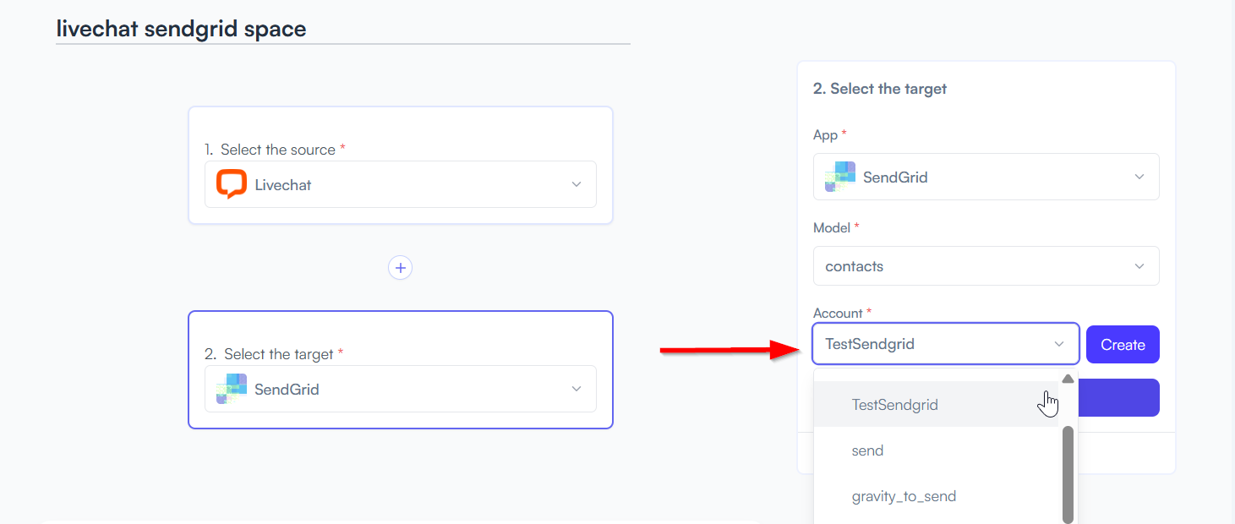Select the Select the source card
Viewport: 1235px width, 524px height.
(400, 165)
